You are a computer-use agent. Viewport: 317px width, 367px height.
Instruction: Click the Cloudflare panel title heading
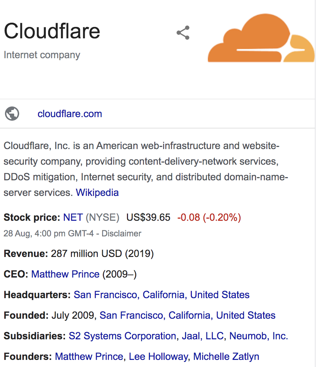tap(52, 31)
